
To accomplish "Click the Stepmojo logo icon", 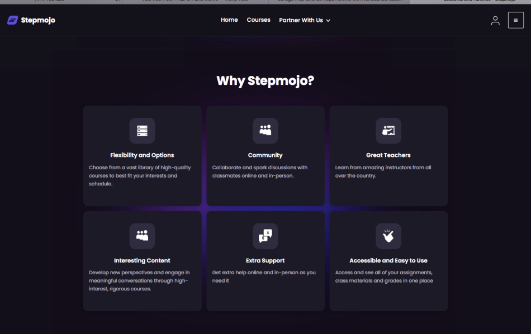I will (x=12, y=20).
